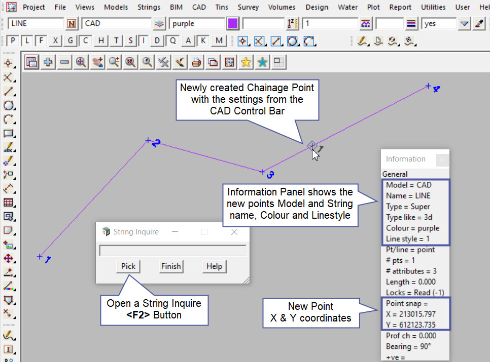Toggle the G snap button
Viewport: 490px width, 362px height.
(x=71, y=41)
